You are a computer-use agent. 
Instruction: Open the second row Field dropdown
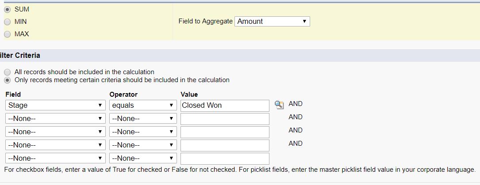[55, 119]
